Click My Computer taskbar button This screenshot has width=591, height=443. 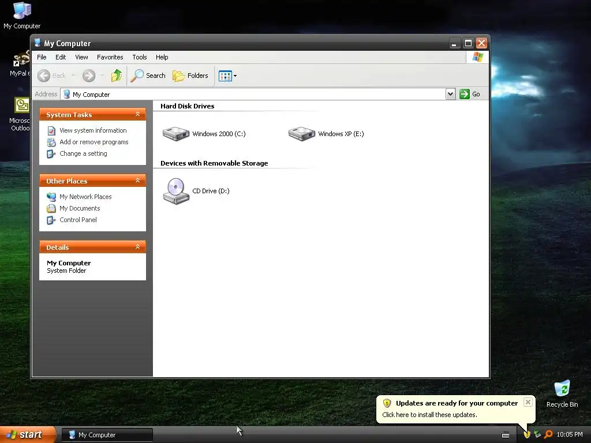(107, 435)
